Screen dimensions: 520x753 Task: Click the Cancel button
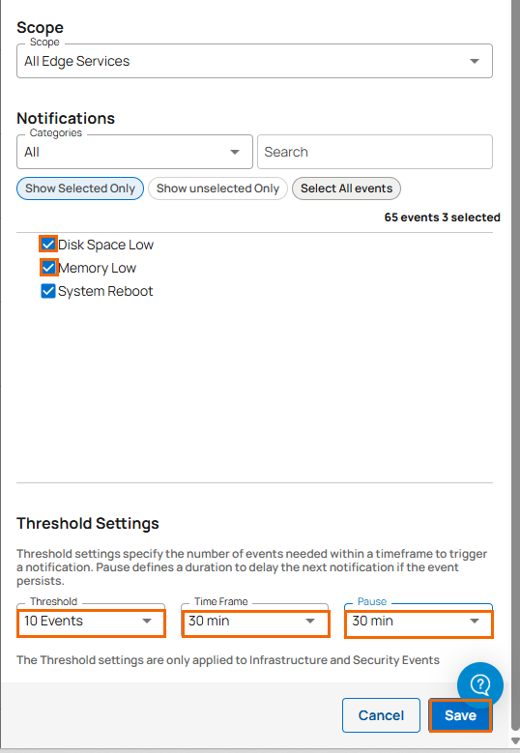click(381, 715)
